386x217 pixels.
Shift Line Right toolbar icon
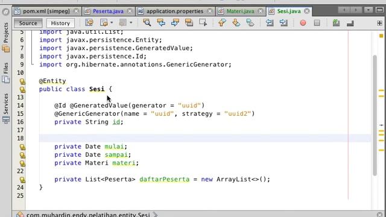click(283, 23)
